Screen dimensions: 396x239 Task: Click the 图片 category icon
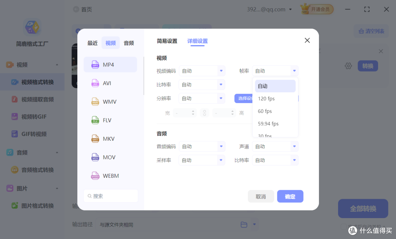coord(10,188)
